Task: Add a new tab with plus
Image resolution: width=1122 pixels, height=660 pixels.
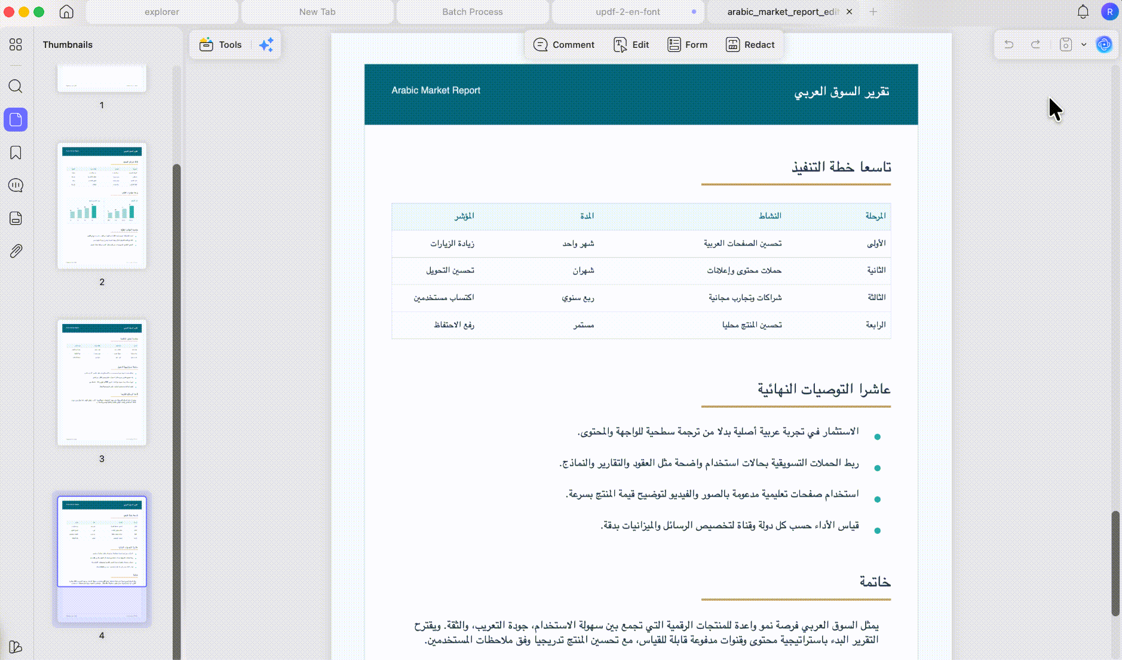Action: 873,12
